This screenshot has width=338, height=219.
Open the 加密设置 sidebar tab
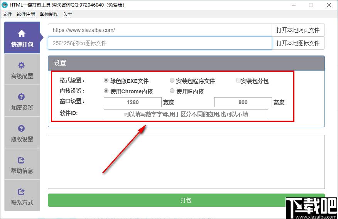[22, 101]
